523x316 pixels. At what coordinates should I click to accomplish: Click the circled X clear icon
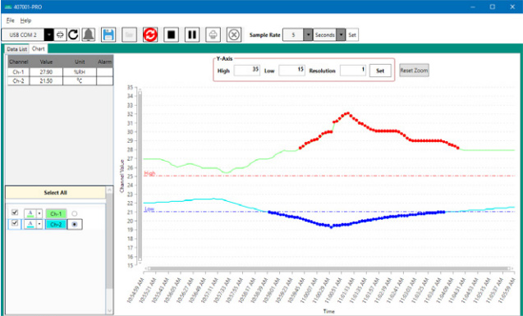[234, 34]
